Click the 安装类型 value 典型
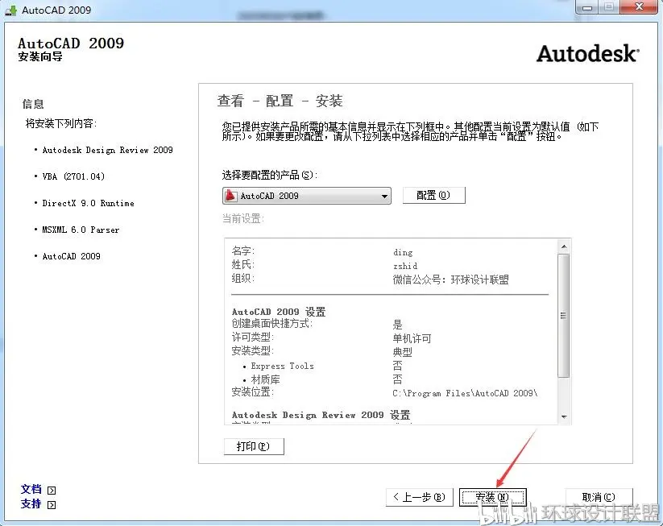Image resolution: width=663 pixels, height=526 pixels. [402, 352]
